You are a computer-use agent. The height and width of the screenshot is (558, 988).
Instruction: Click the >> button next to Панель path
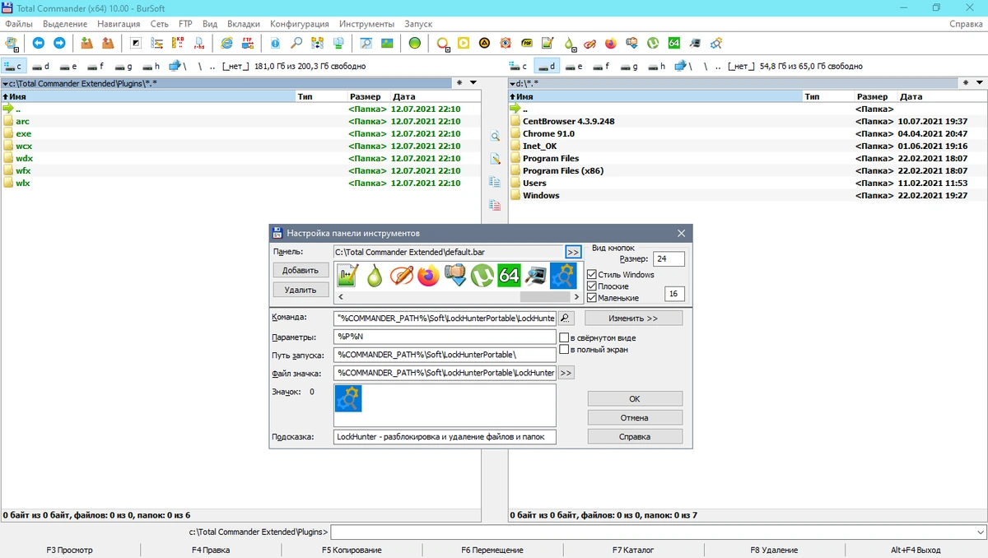coord(573,252)
